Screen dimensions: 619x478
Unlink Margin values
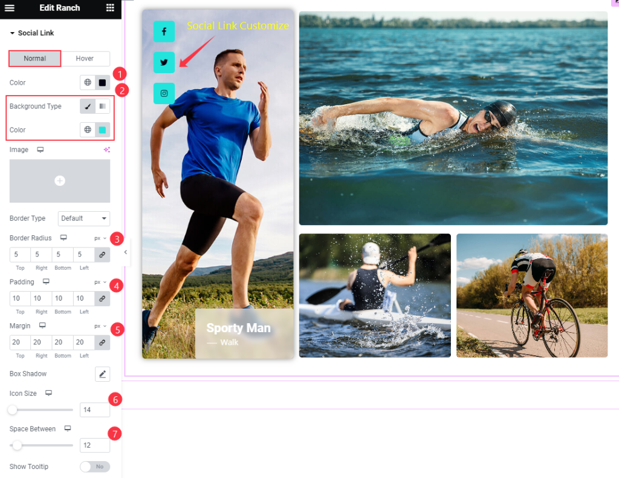pos(102,342)
